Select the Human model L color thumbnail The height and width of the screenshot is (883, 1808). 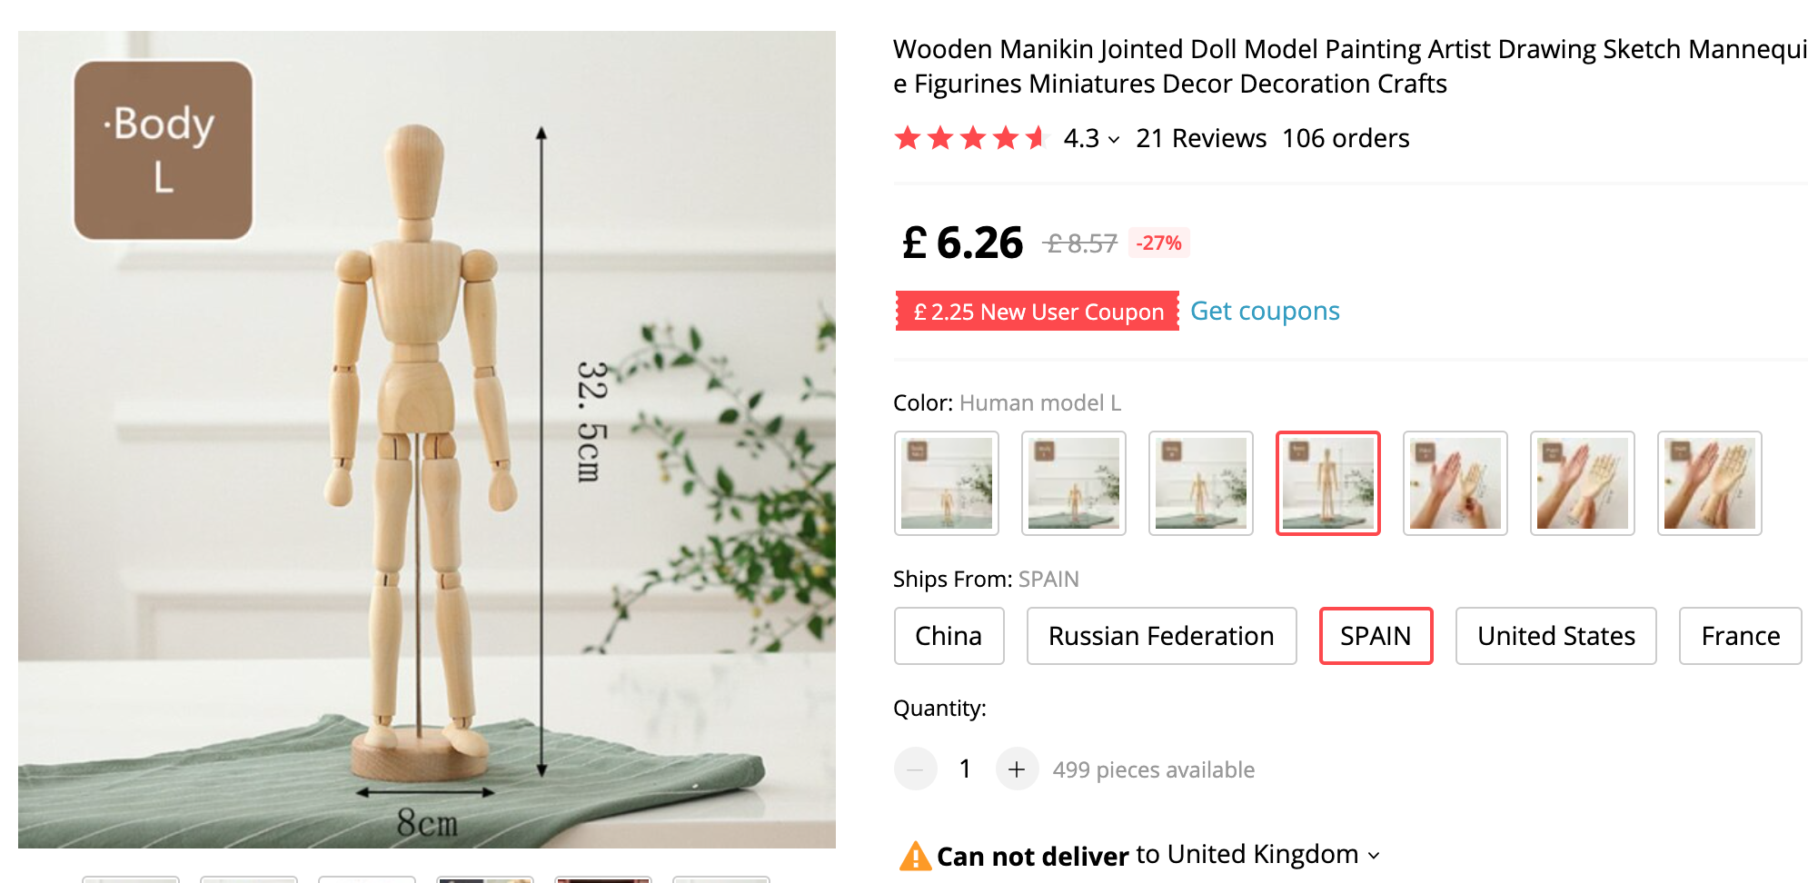(x=1328, y=483)
